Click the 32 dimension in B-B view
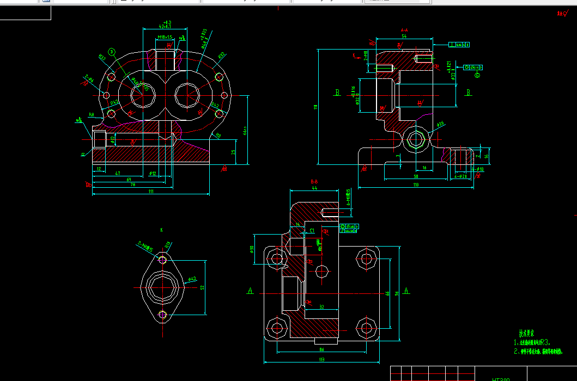 [x=321, y=307]
